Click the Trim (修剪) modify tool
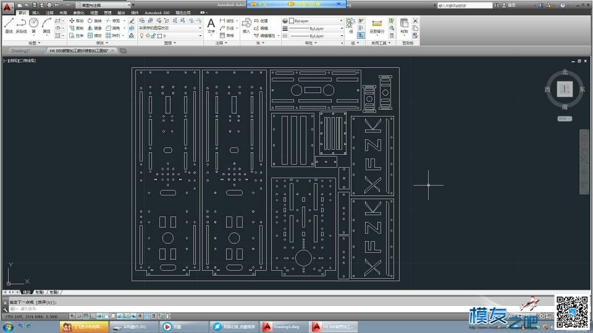Image resolution: width=593 pixels, height=333 pixels. pos(113,21)
